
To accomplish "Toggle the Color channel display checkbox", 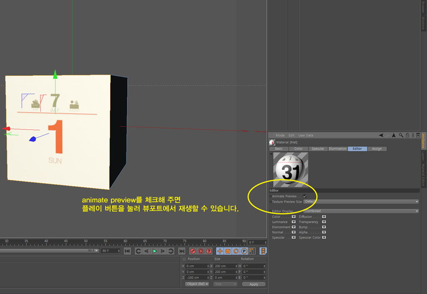I will pyautogui.click(x=294, y=217).
